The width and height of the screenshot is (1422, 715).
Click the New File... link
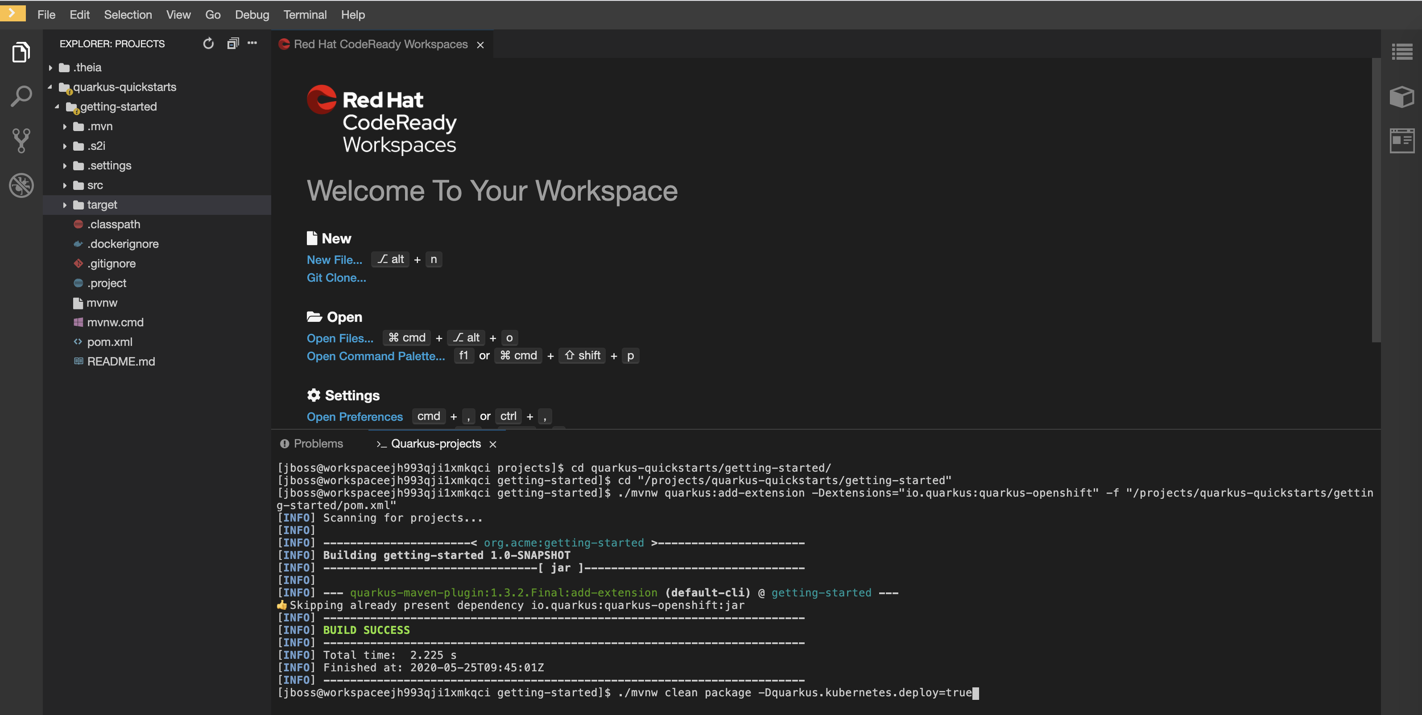(x=335, y=260)
